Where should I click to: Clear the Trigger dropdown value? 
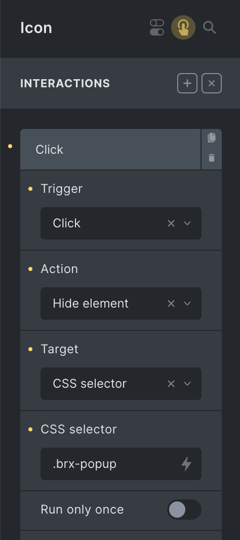[x=171, y=223]
